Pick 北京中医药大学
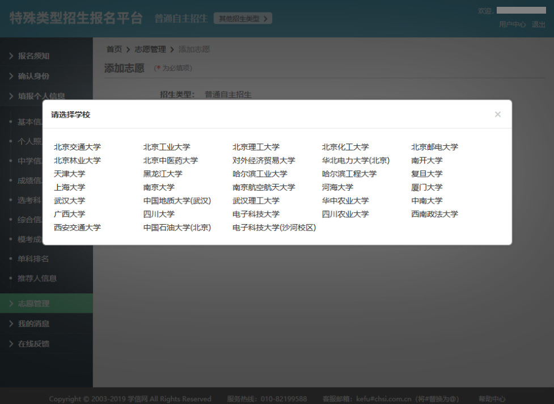 click(x=171, y=161)
